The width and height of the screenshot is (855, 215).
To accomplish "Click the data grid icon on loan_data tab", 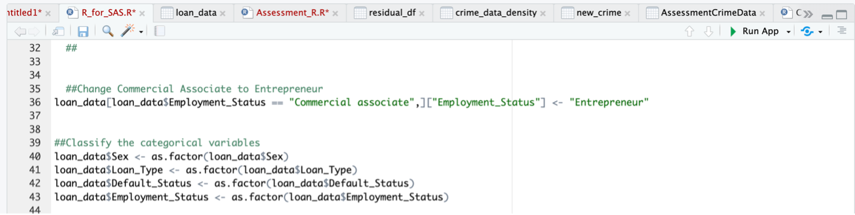I will (x=167, y=13).
